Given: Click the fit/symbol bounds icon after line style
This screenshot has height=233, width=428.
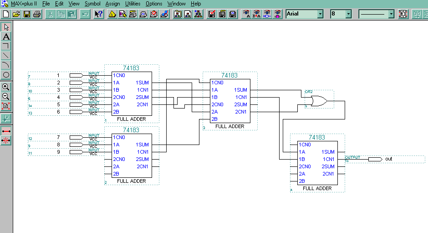Looking at the screenshot, I should coord(403,14).
